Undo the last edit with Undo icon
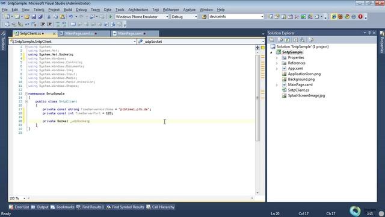 coord(71,17)
